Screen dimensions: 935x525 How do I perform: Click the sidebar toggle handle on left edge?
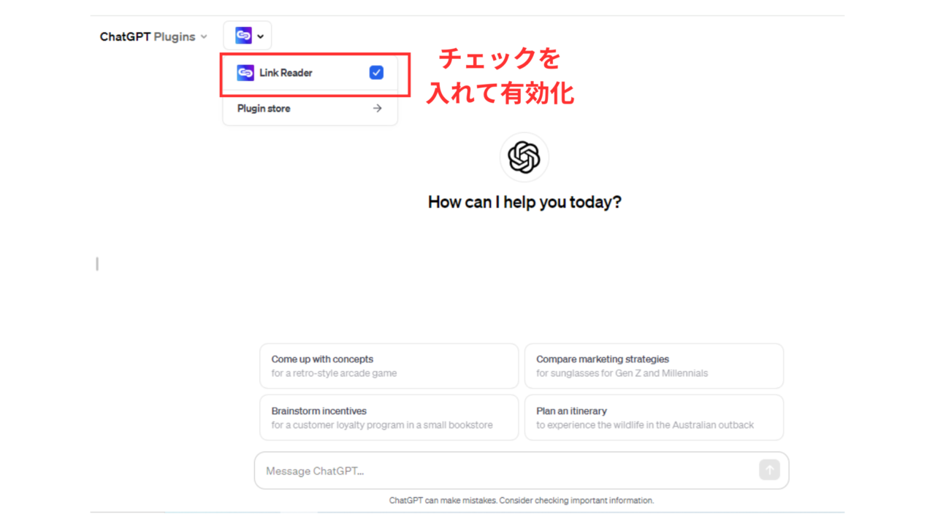[97, 264]
